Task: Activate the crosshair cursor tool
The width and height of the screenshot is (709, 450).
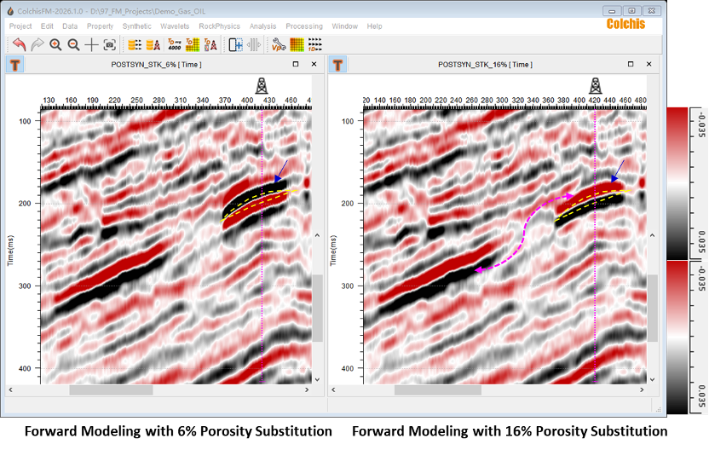Action: (x=91, y=44)
